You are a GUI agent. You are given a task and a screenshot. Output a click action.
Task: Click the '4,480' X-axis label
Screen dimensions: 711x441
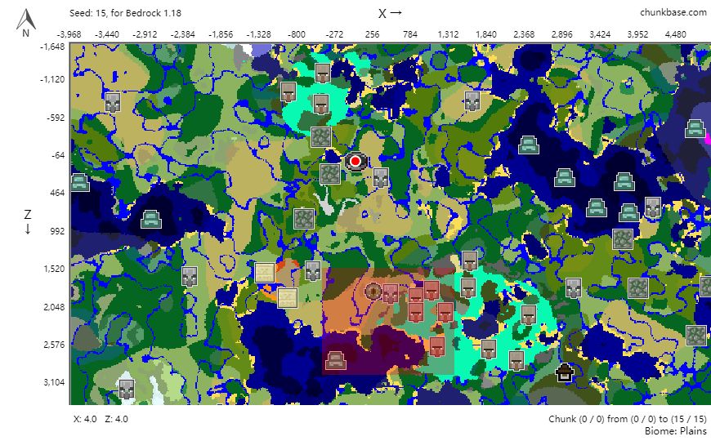tap(675, 34)
